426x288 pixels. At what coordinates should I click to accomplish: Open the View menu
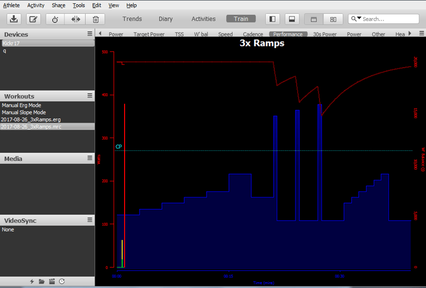coord(113,5)
